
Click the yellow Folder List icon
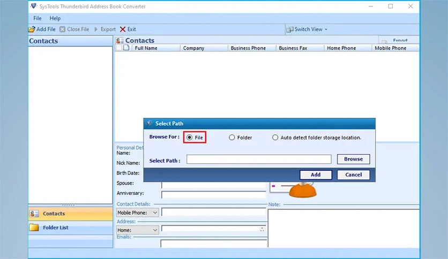tap(34, 227)
